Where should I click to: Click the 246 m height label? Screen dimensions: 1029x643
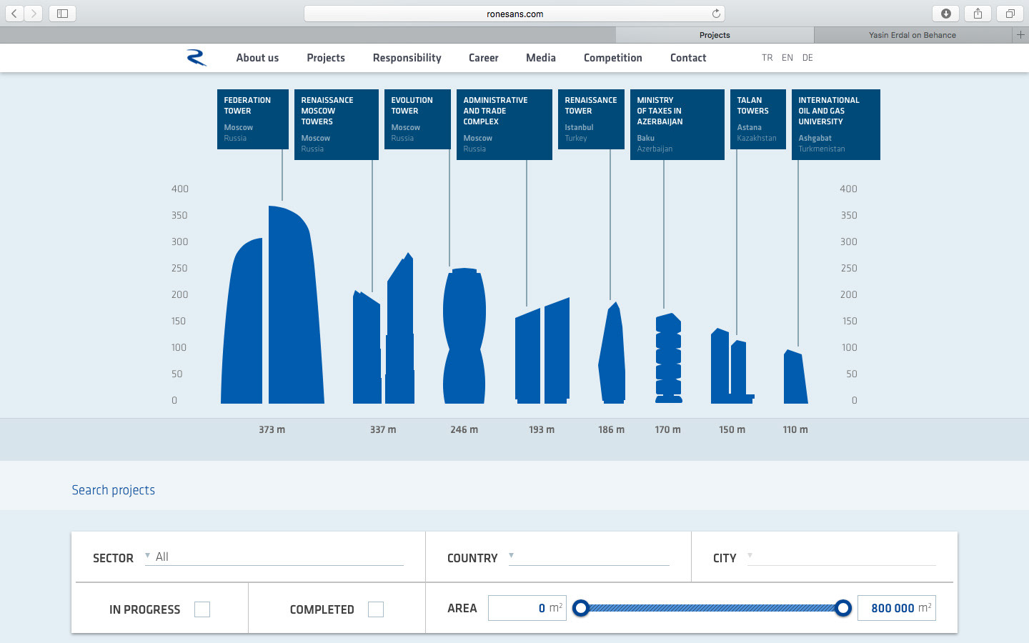(464, 430)
